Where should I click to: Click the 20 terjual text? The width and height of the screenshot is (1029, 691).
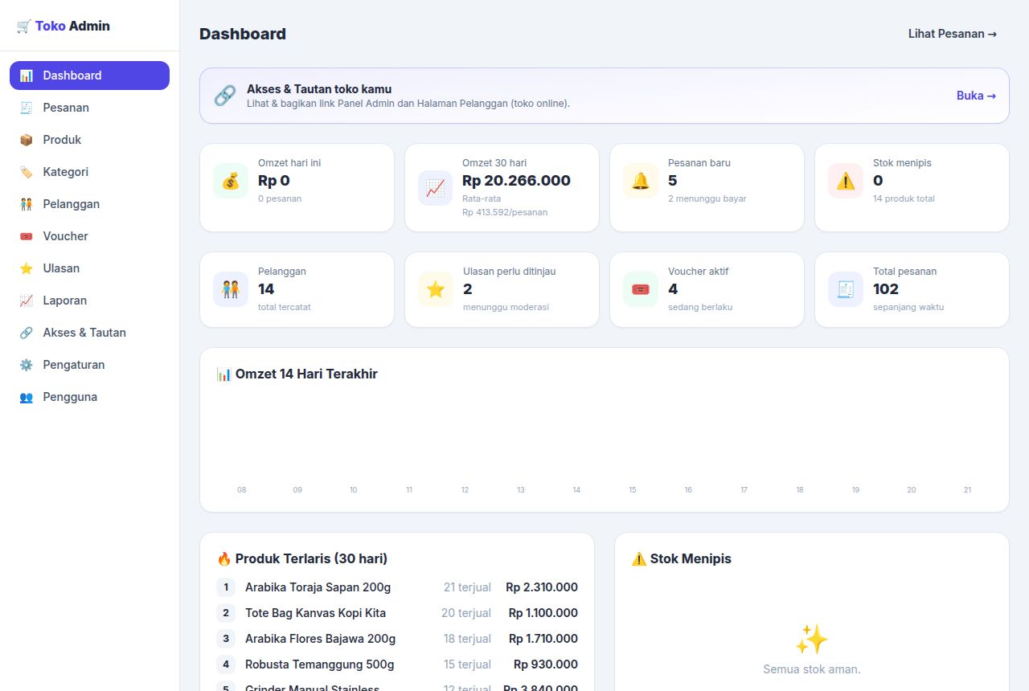pyautogui.click(x=466, y=613)
